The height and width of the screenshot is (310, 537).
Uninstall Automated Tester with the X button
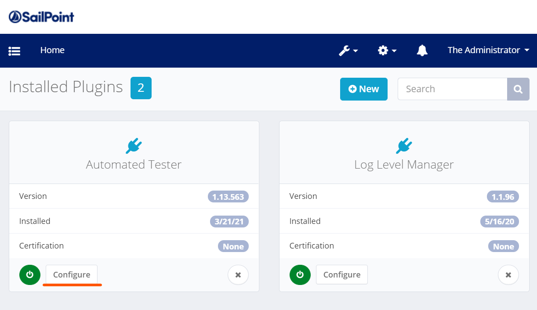click(x=238, y=275)
